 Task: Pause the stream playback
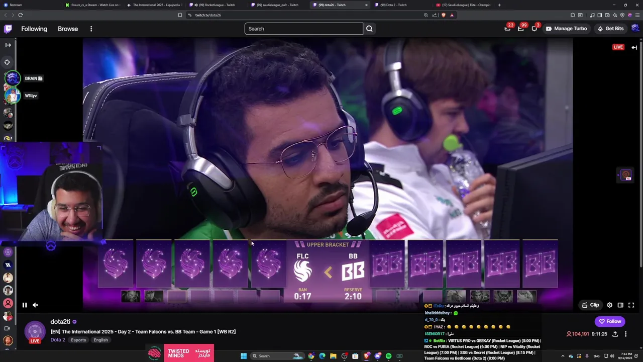(x=24, y=305)
